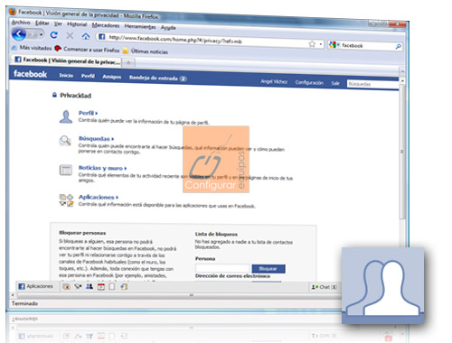Open a new tab with plus button

pyautogui.click(x=128, y=62)
